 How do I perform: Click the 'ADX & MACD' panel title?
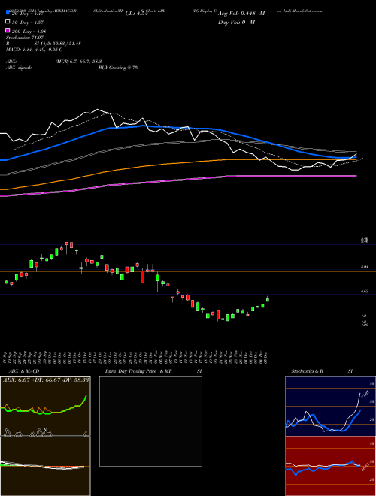coord(24,371)
